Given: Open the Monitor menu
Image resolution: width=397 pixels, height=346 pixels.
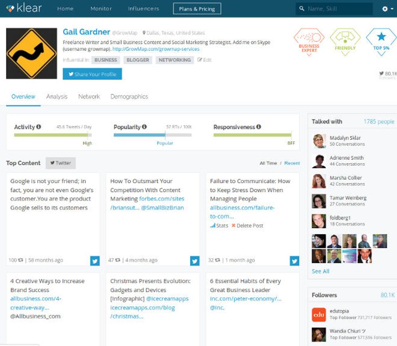Looking at the screenshot, I should tap(101, 9).
